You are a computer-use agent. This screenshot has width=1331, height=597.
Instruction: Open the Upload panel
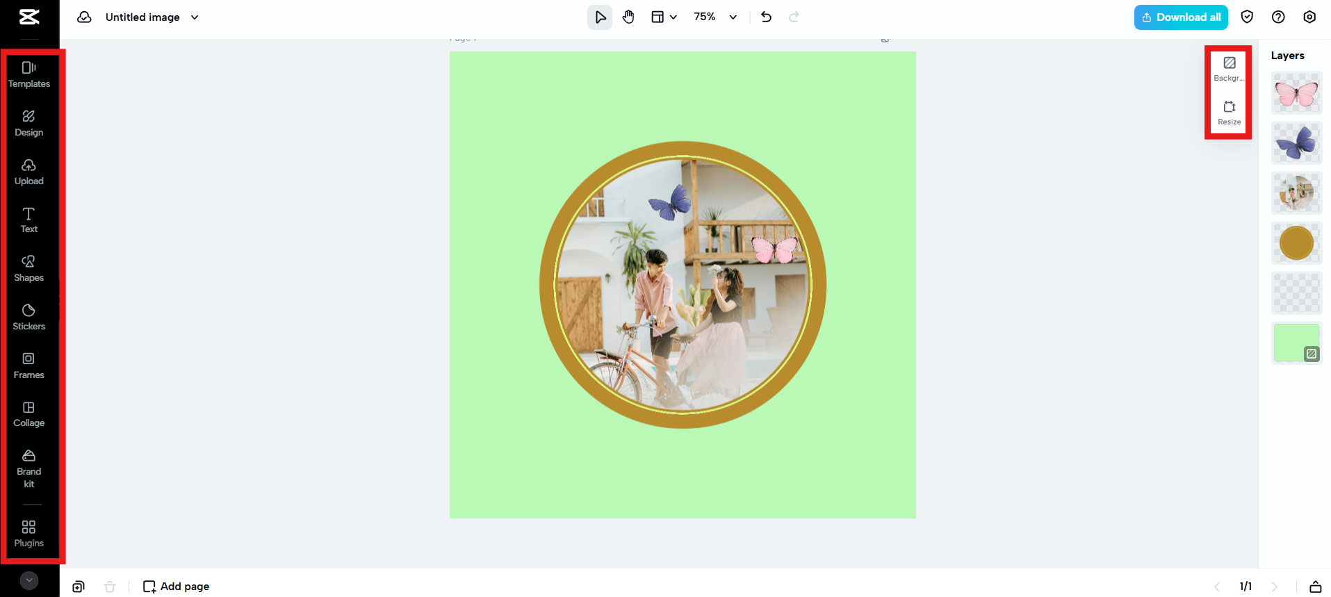29,172
